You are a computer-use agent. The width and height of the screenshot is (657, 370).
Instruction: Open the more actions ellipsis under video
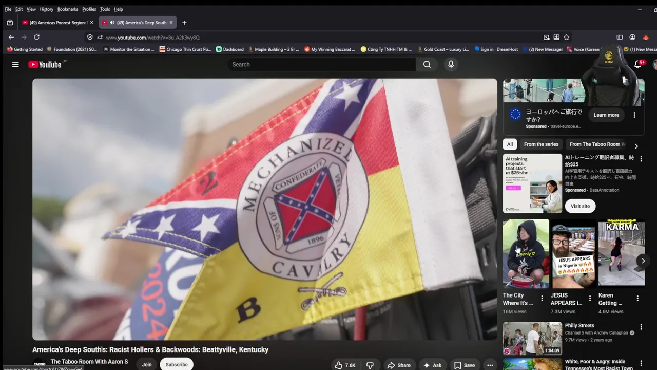490,365
